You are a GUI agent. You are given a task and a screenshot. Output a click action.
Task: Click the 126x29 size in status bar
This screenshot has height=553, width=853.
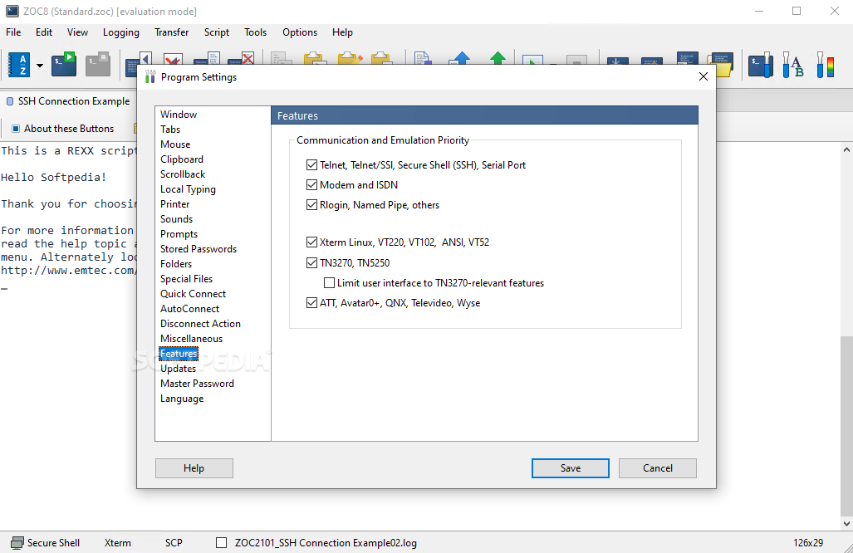808,543
